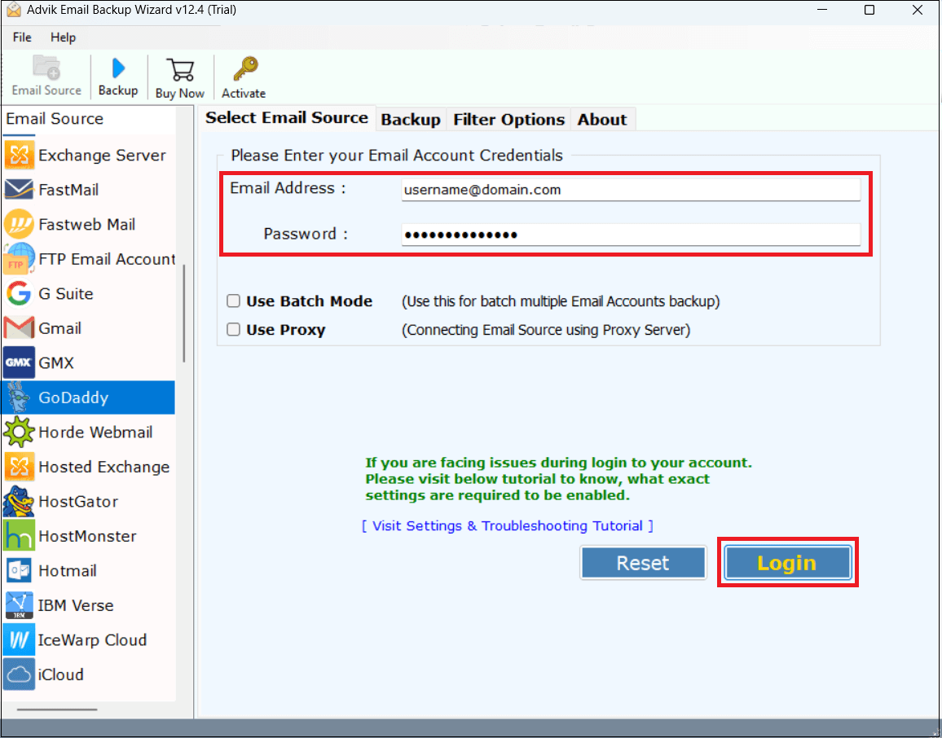The image size is (942, 738).
Task: Open the About tab
Action: click(602, 119)
